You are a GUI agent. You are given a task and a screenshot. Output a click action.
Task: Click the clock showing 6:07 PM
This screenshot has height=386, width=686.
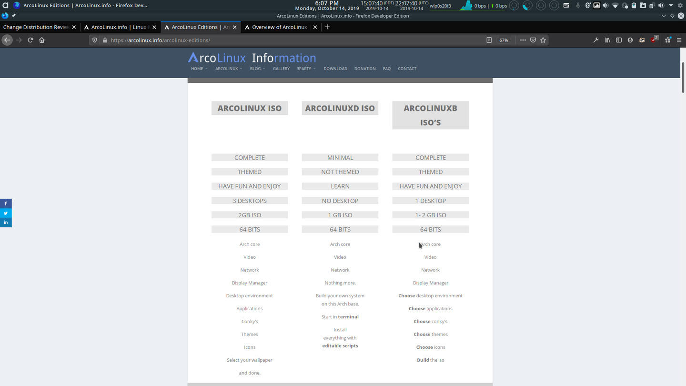[327, 3]
